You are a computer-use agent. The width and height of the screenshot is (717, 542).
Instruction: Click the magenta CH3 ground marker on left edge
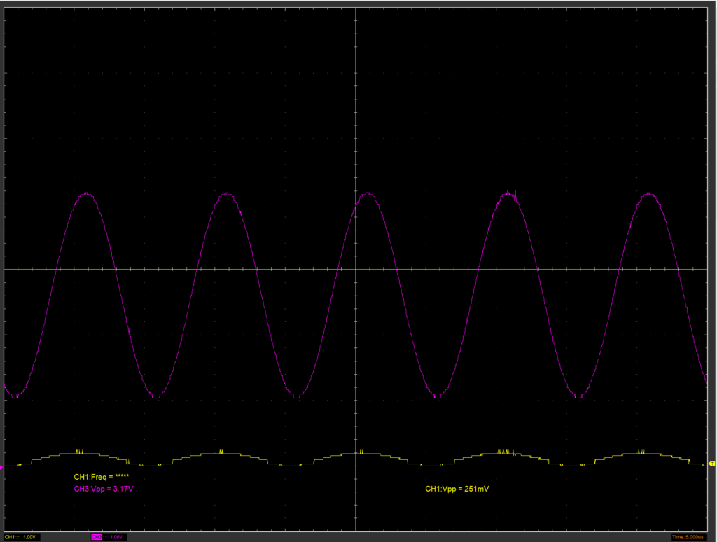(2, 465)
